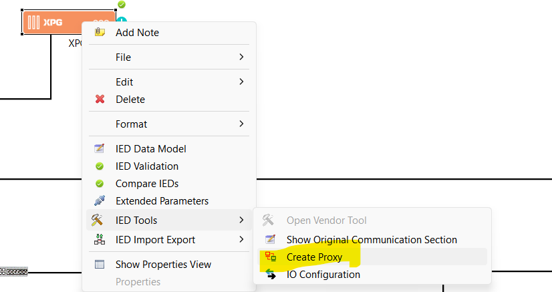Image resolution: width=552 pixels, height=292 pixels.
Task: Select Show Original Communication Section
Action: coord(372,239)
